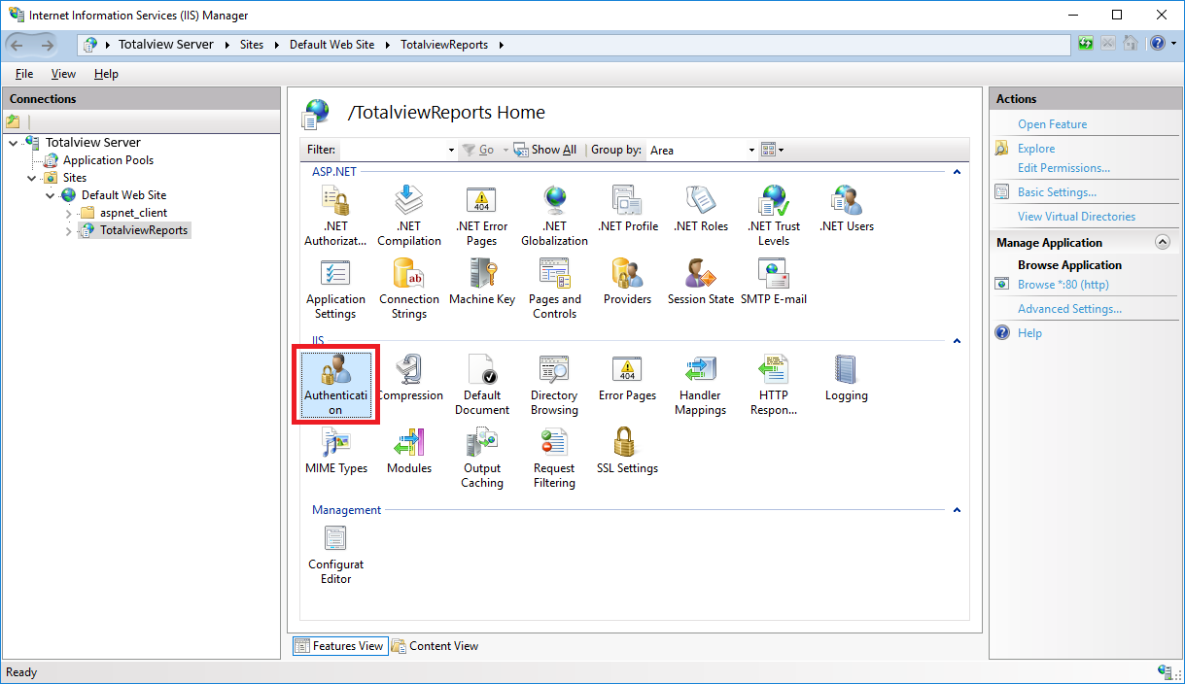Open the Logging feature
This screenshot has width=1185, height=684.
point(847,378)
